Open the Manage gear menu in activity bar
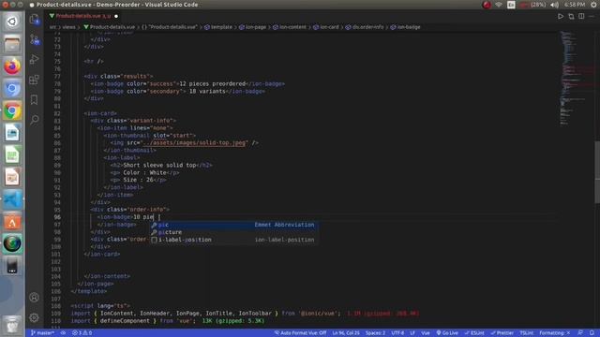 [34, 317]
